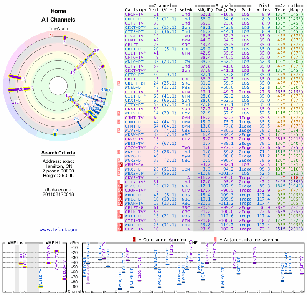The width and height of the screenshot is (307, 295).
Task: Click the Path column header
Action: click(x=246, y=10)
